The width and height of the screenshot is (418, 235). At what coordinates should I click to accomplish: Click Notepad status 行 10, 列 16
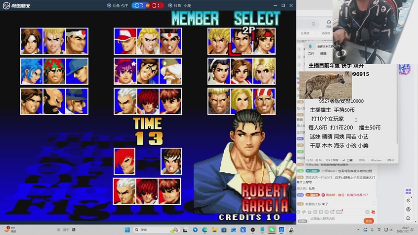tap(314, 160)
